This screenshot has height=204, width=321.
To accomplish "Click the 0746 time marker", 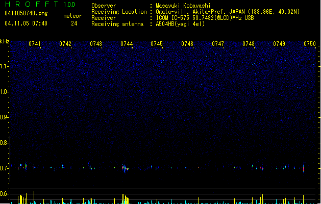I will pyautogui.click(x=187, y=44).
